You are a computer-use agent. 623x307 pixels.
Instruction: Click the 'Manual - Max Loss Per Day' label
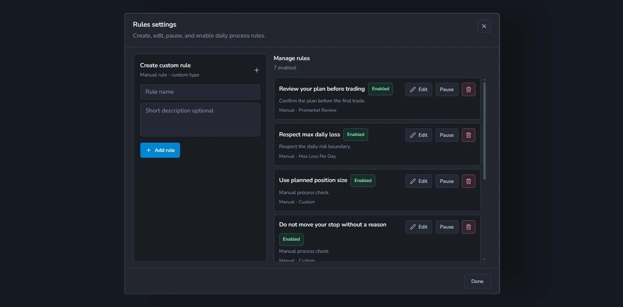tap(307, 156)
